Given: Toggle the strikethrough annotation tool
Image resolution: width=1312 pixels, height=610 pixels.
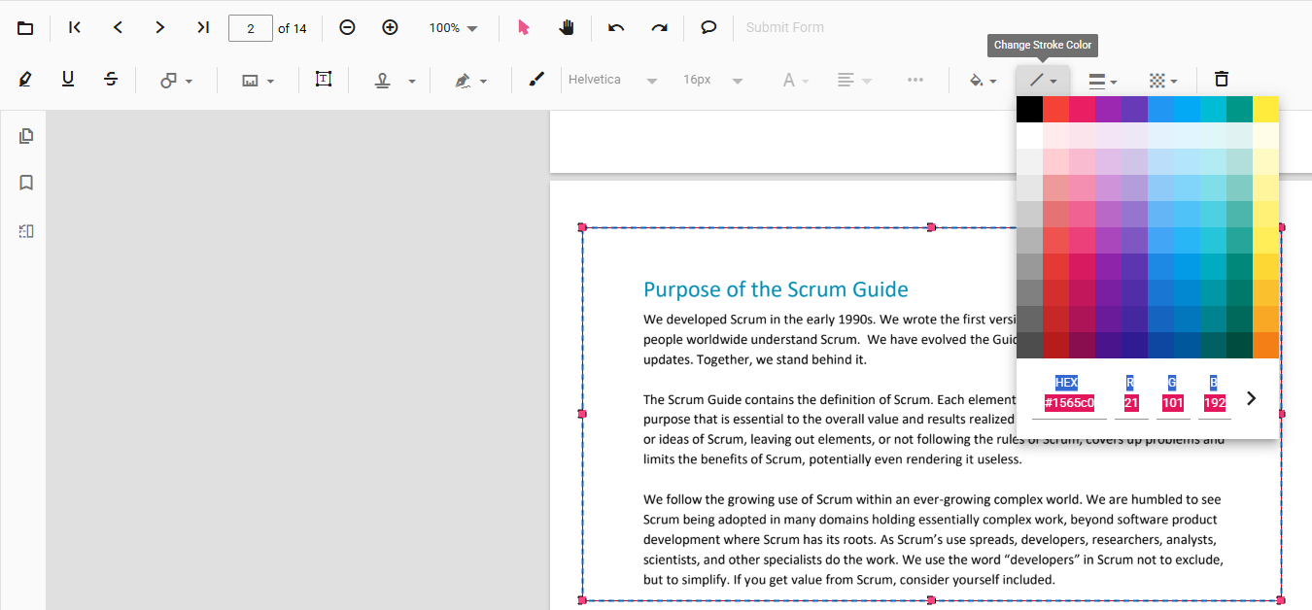Looking at the screenshot, I should [x=111, y=80].
